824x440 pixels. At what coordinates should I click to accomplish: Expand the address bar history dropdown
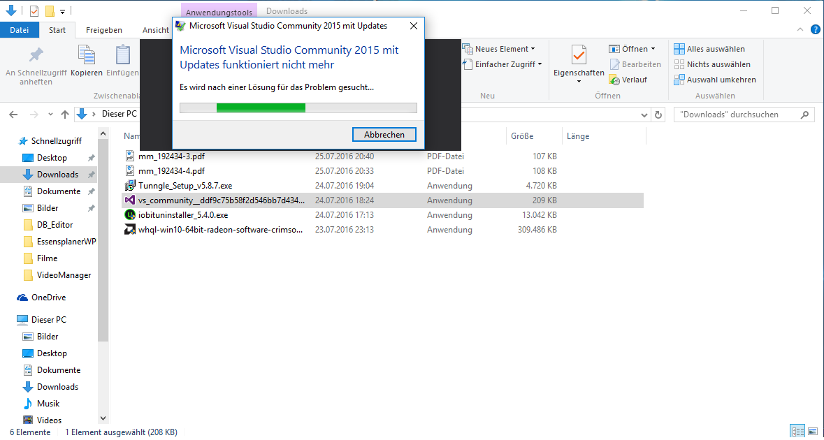(644, 115)
